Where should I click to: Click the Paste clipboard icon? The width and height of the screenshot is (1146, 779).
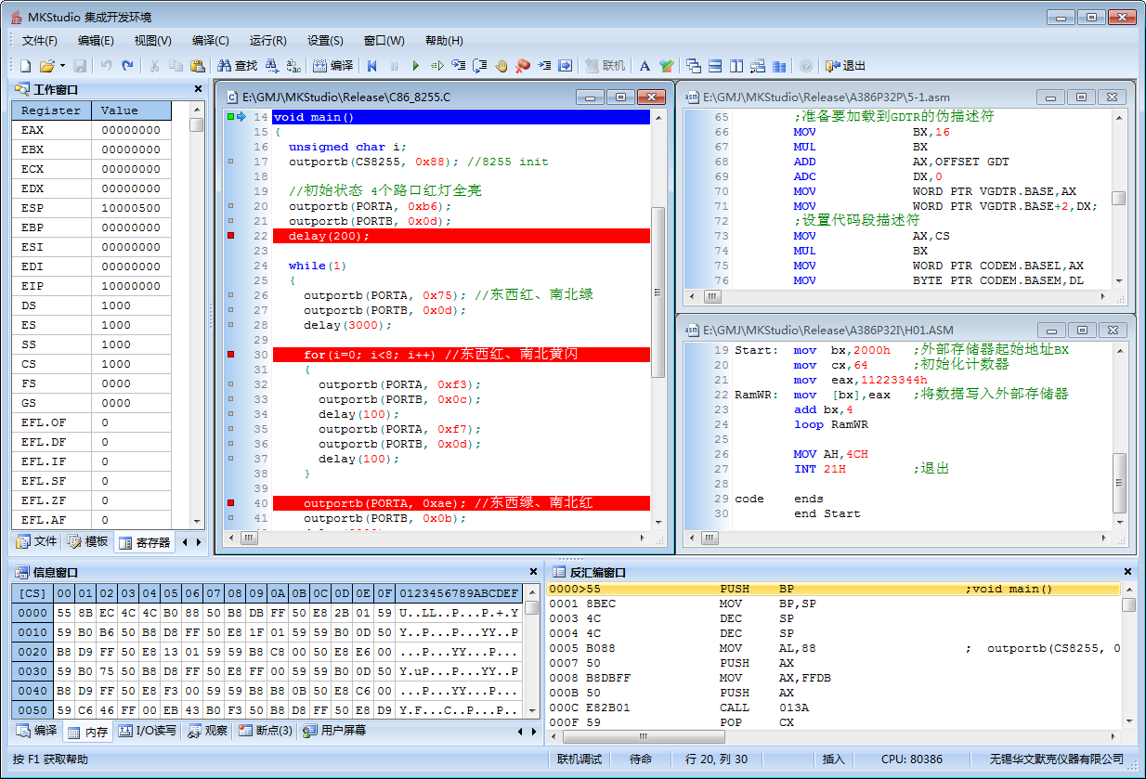(x=197, y=66)
